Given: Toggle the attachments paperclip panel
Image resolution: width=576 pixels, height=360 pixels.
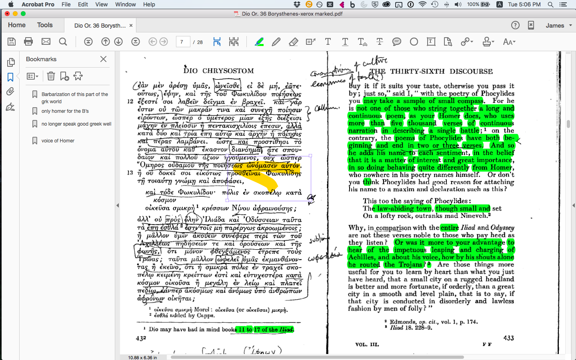Looking at the screenshot, I should click(x=10, y=92).
